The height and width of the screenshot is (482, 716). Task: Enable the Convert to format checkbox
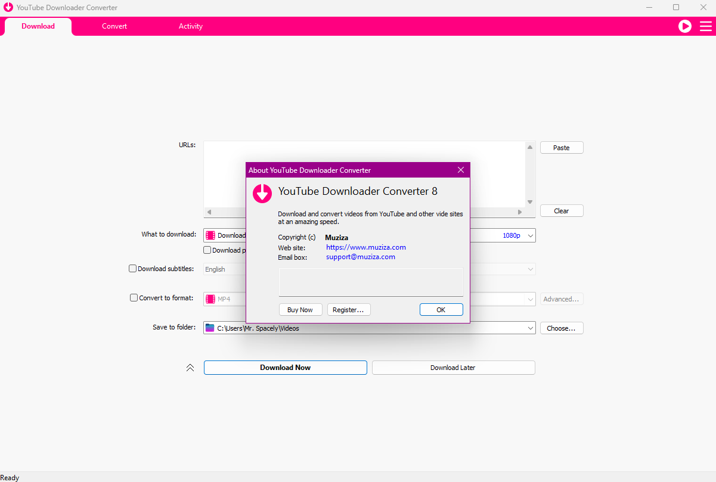coord(134,298)
